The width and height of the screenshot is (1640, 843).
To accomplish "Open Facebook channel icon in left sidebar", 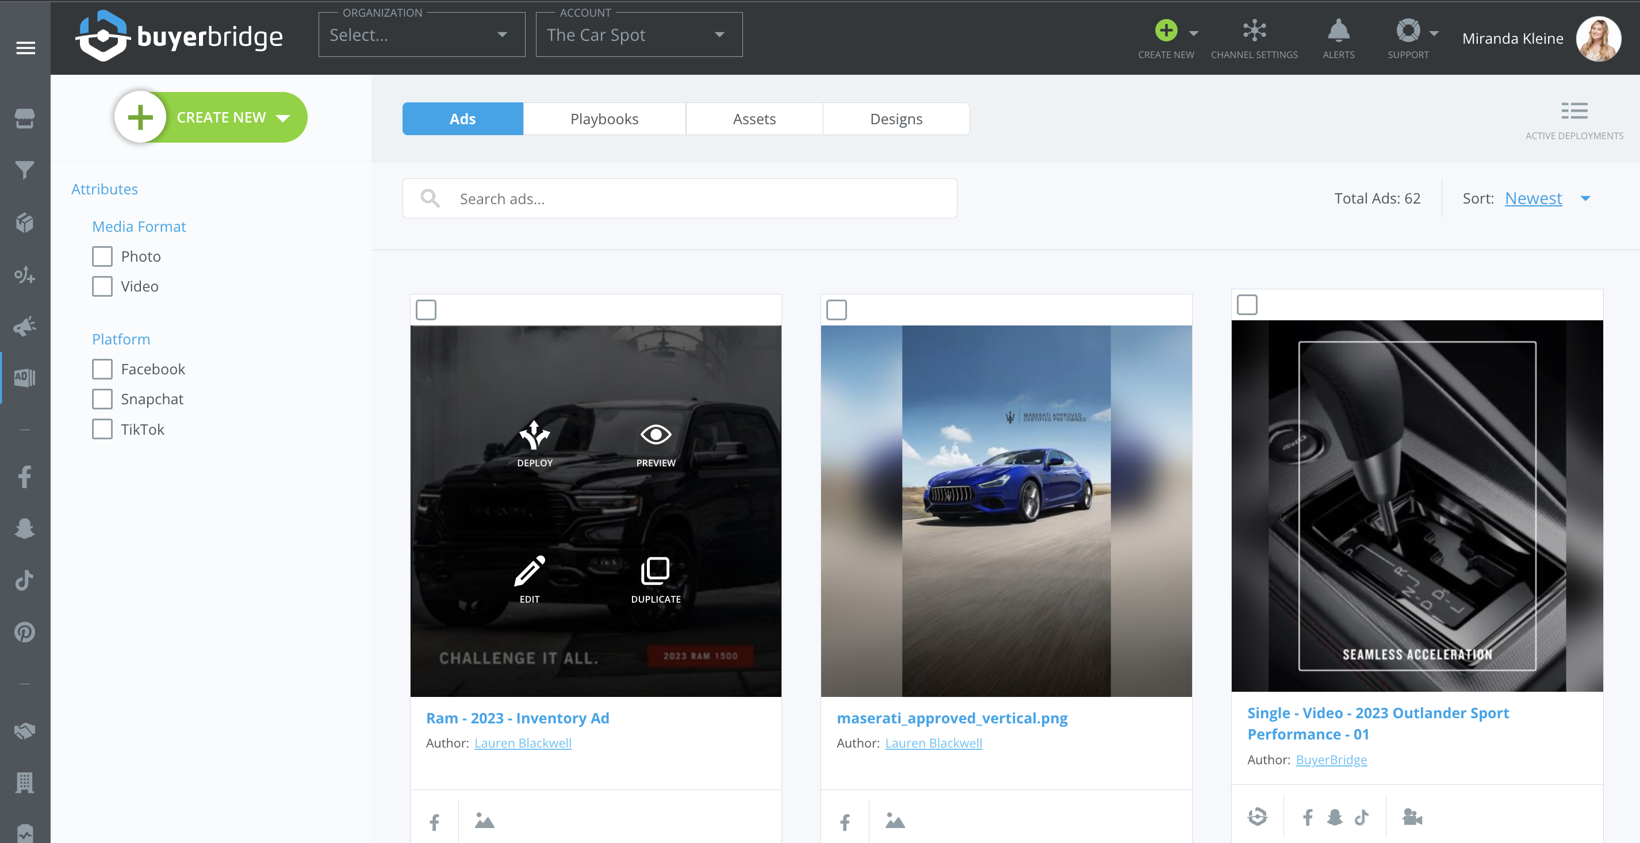I will 25,476.
